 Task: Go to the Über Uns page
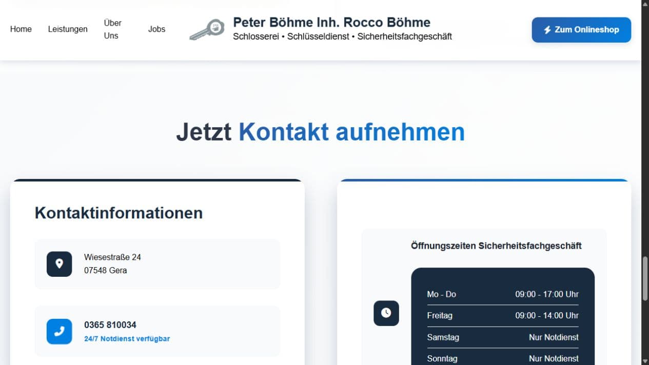112,29
